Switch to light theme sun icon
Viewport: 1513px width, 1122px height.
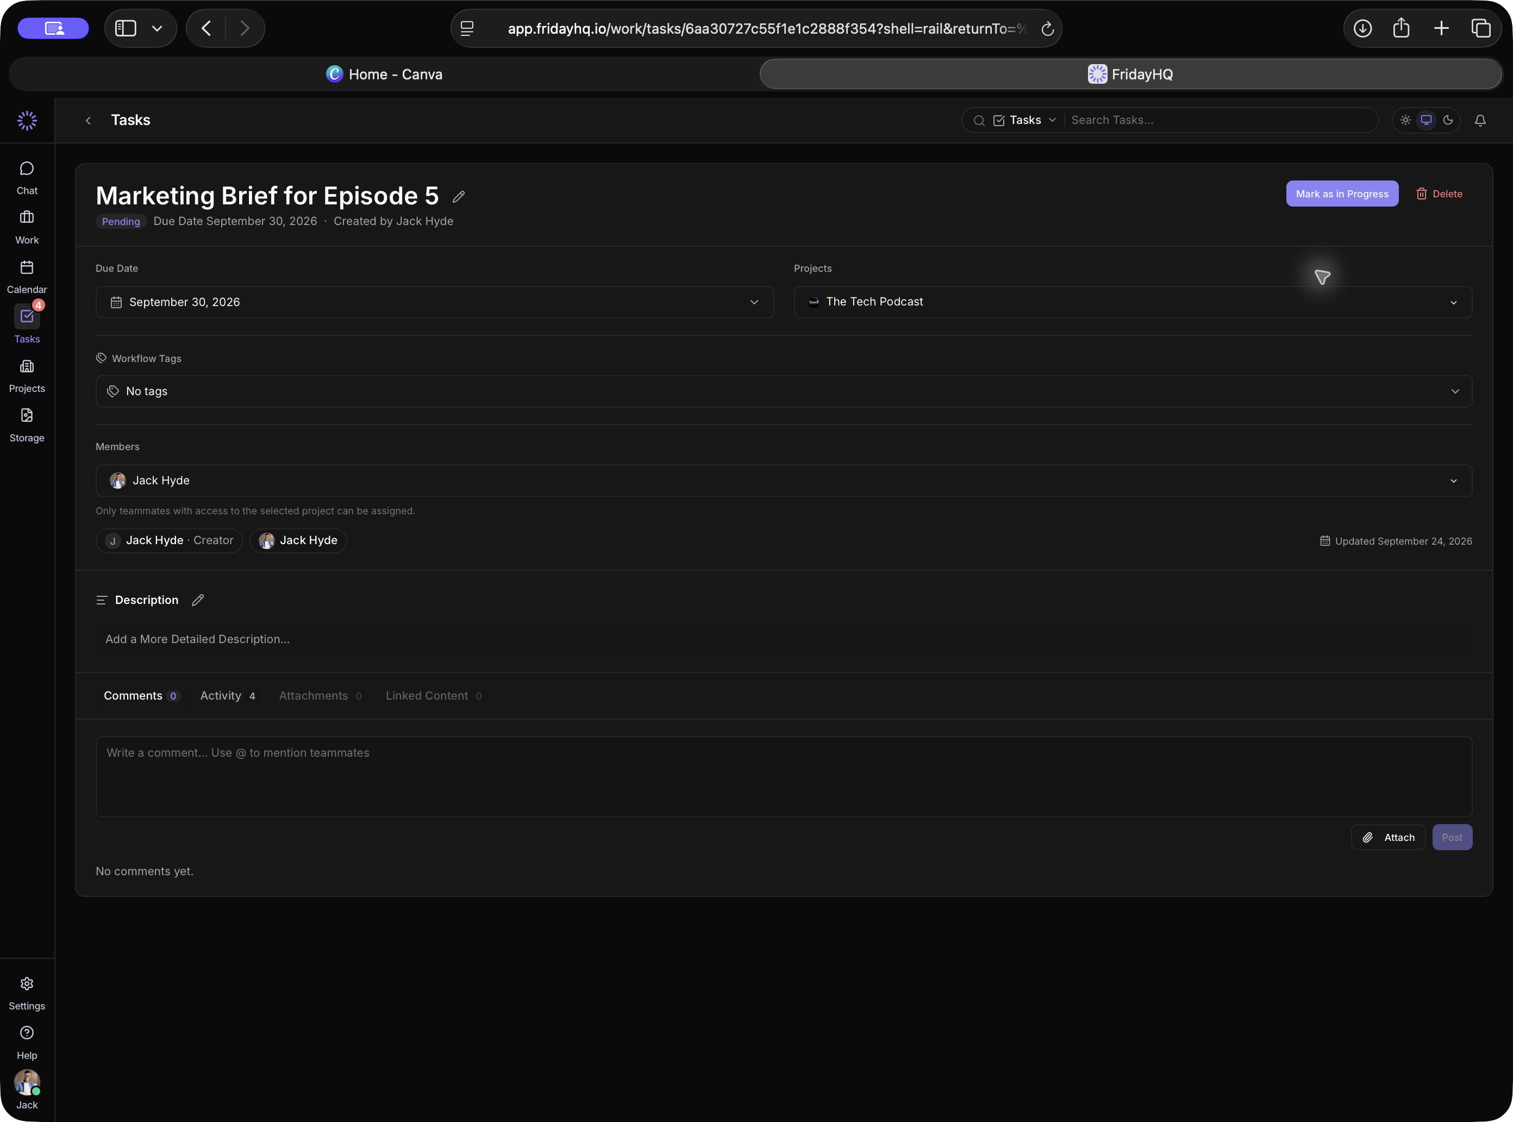point(1405,120)
